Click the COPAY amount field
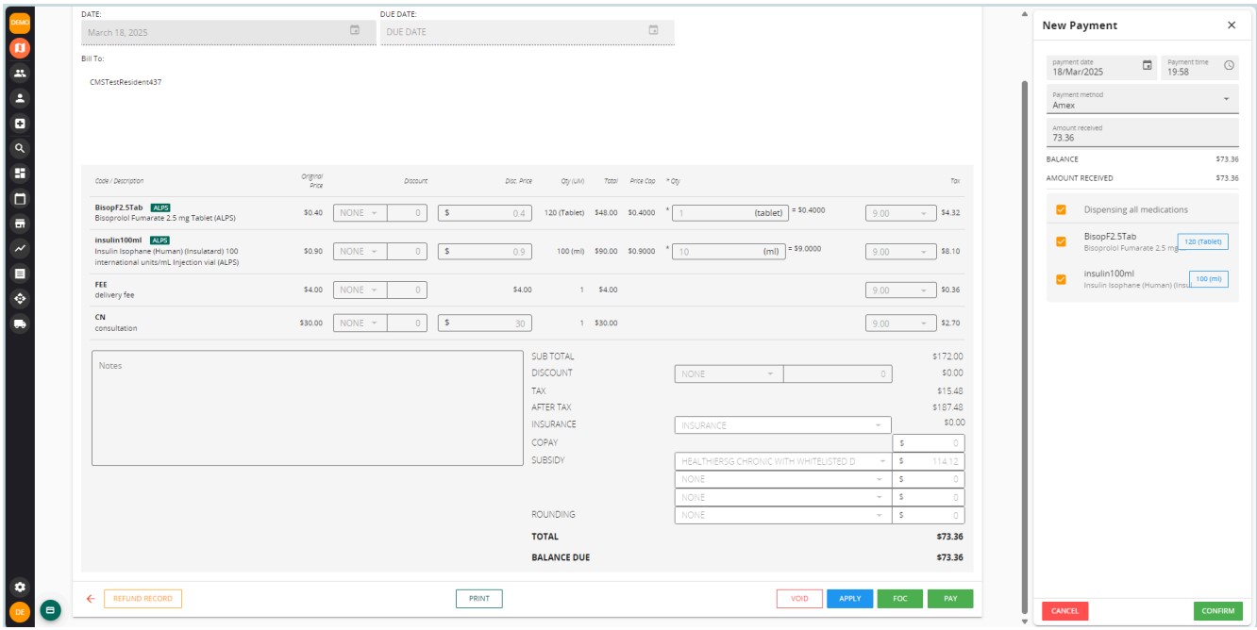This screenshot has width=1257, height=630. click(929, 443)
